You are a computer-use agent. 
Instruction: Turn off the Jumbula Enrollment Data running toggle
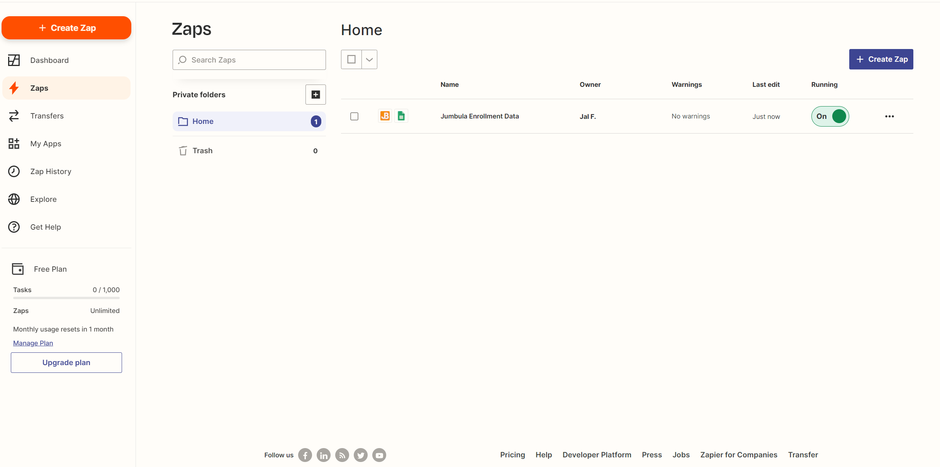830,116
